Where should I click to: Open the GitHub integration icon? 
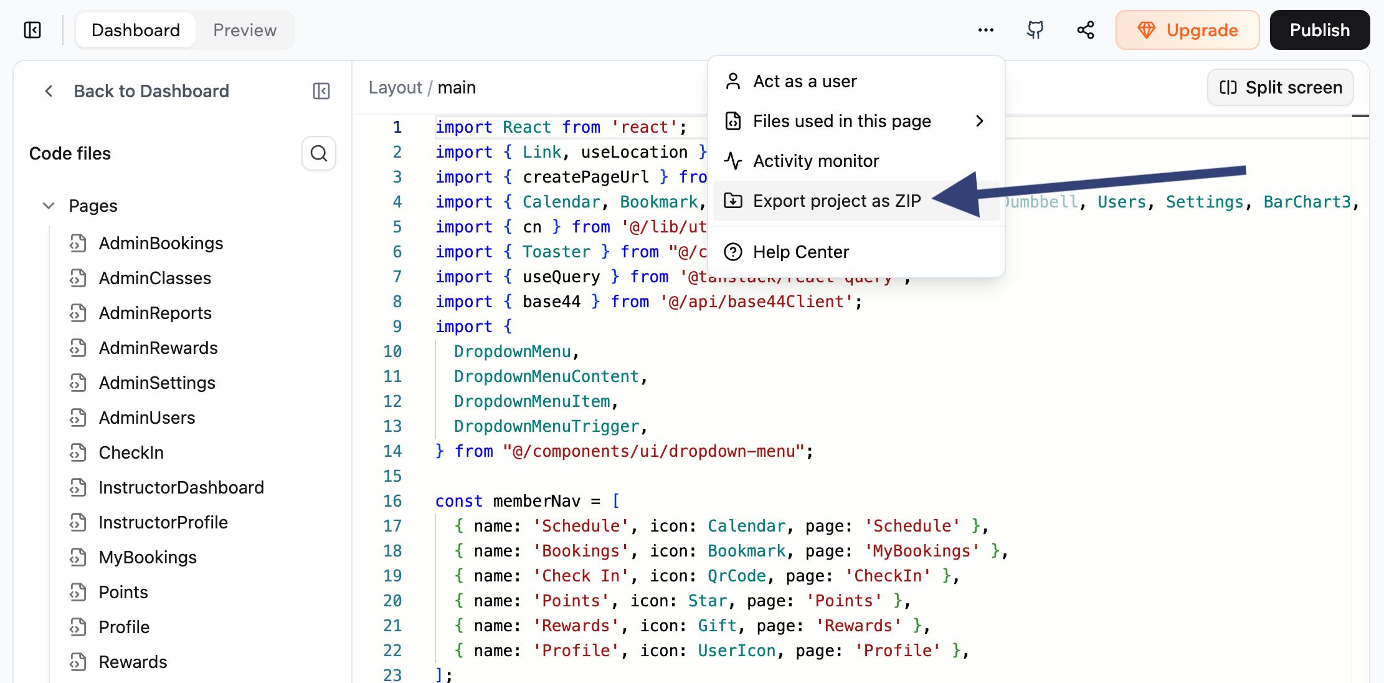click(1035, 29)
